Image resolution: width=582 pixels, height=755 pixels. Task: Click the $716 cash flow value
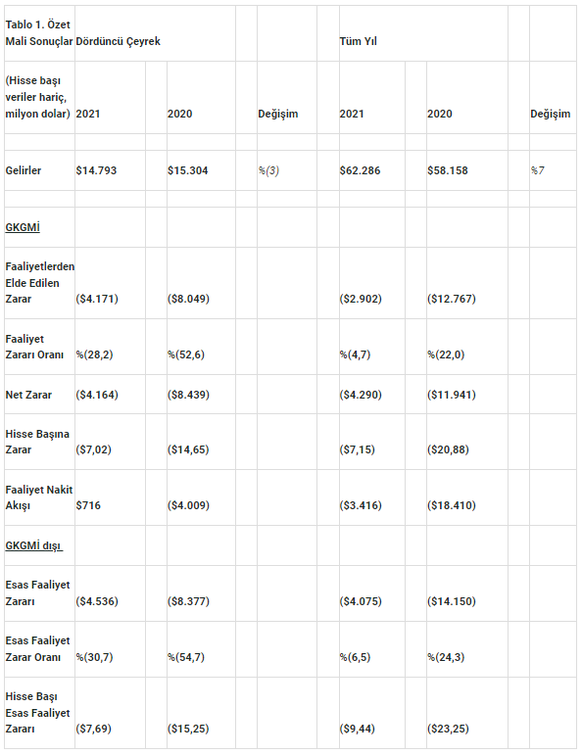click(88, 505)
